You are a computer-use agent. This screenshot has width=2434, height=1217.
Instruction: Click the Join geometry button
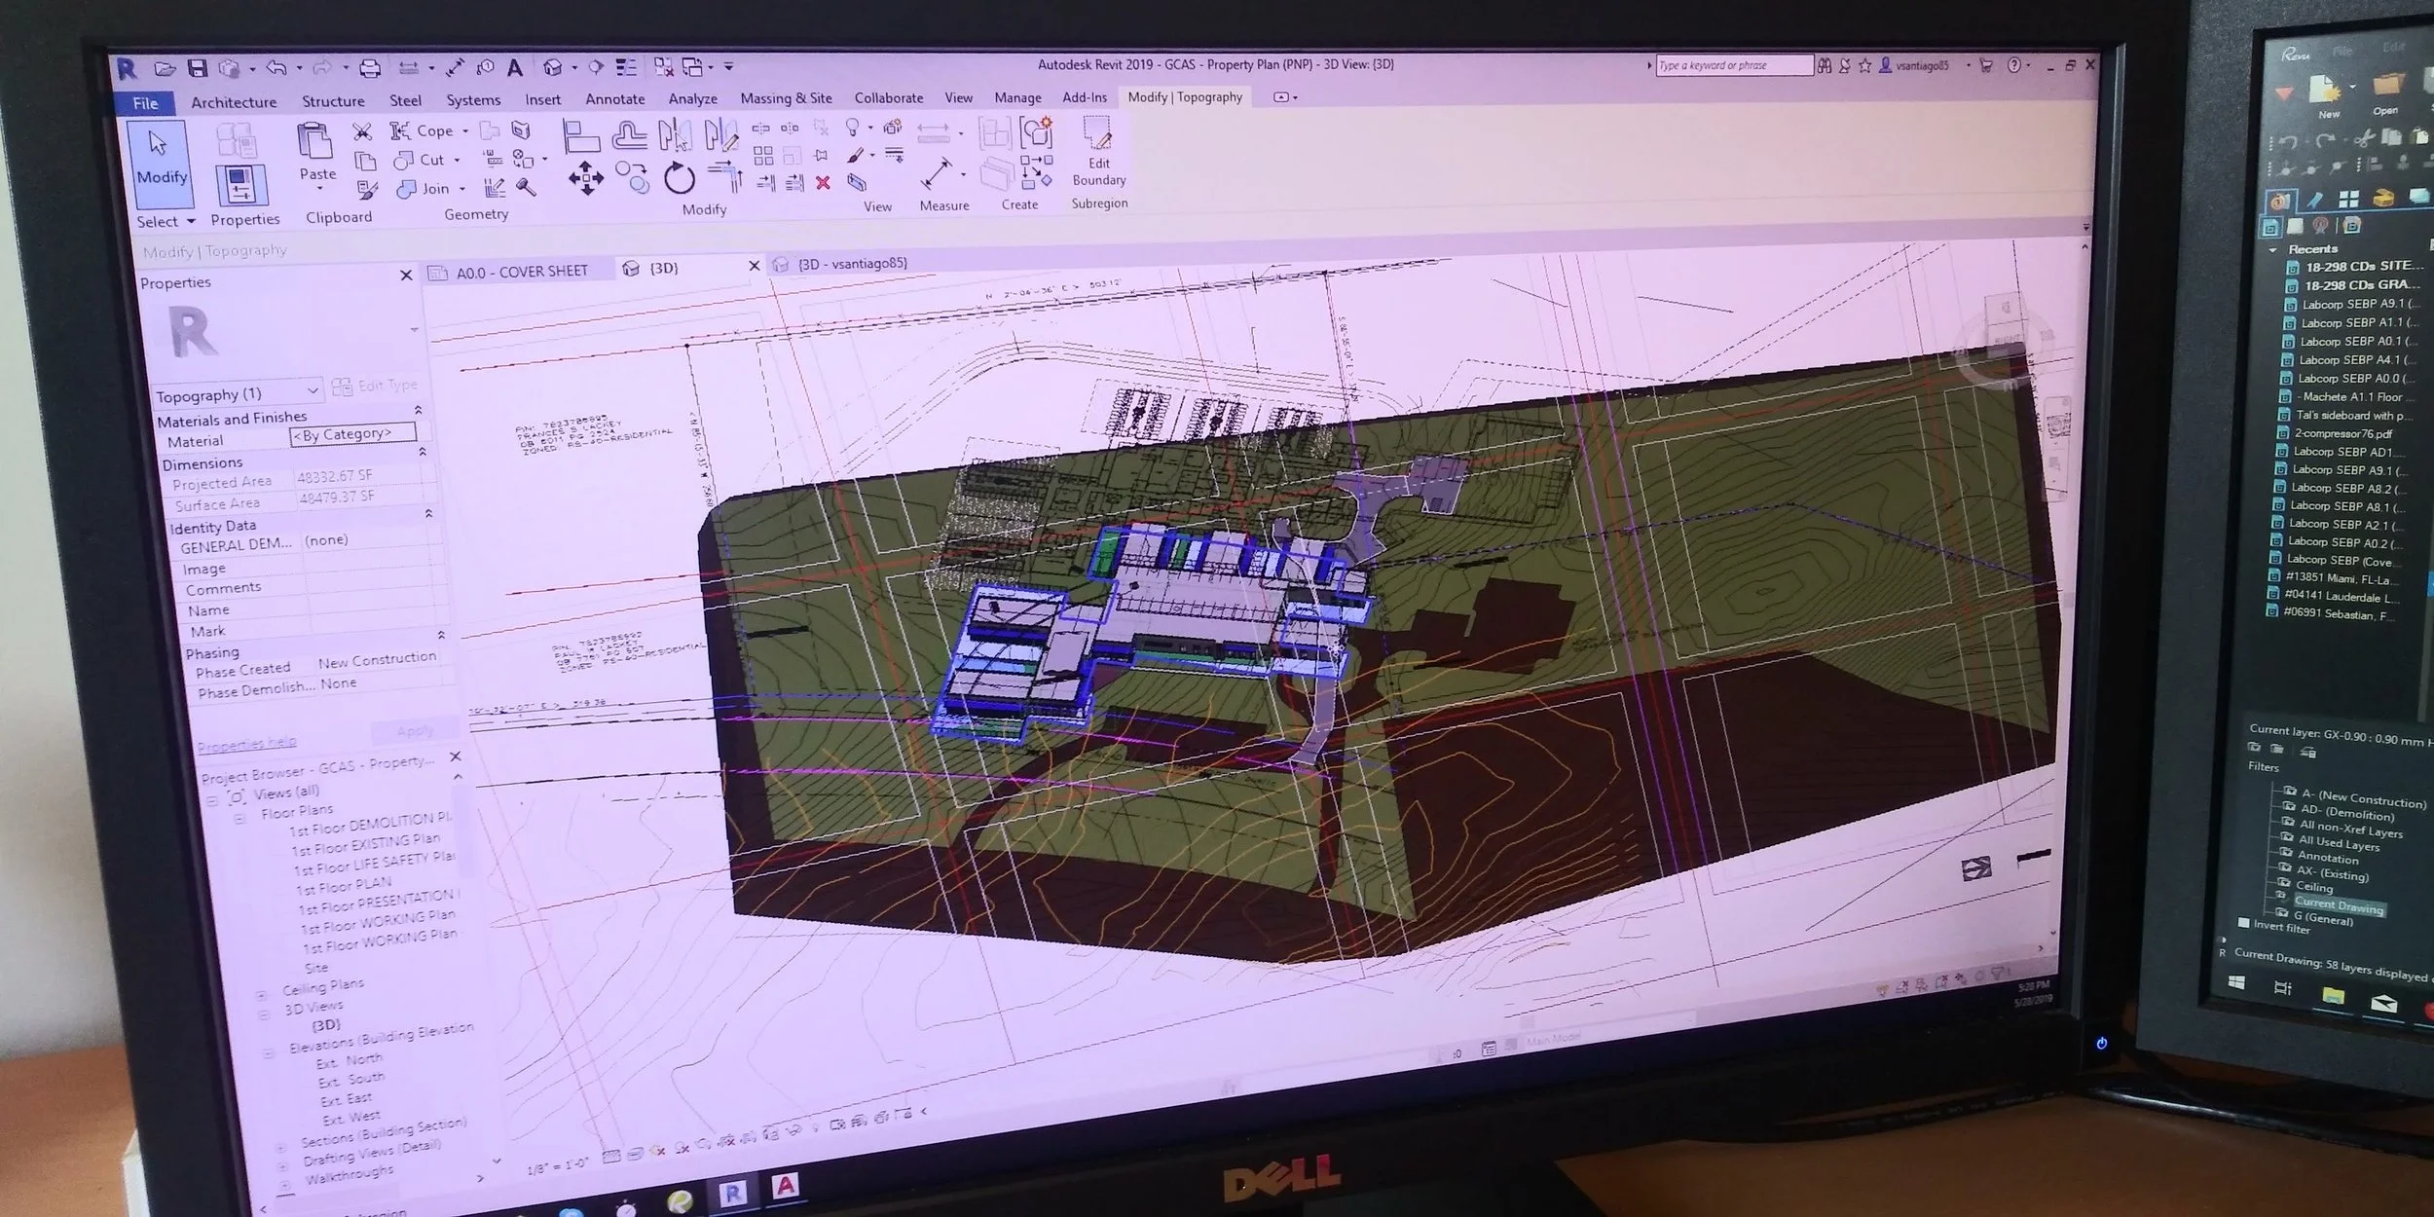click(424, 189)
